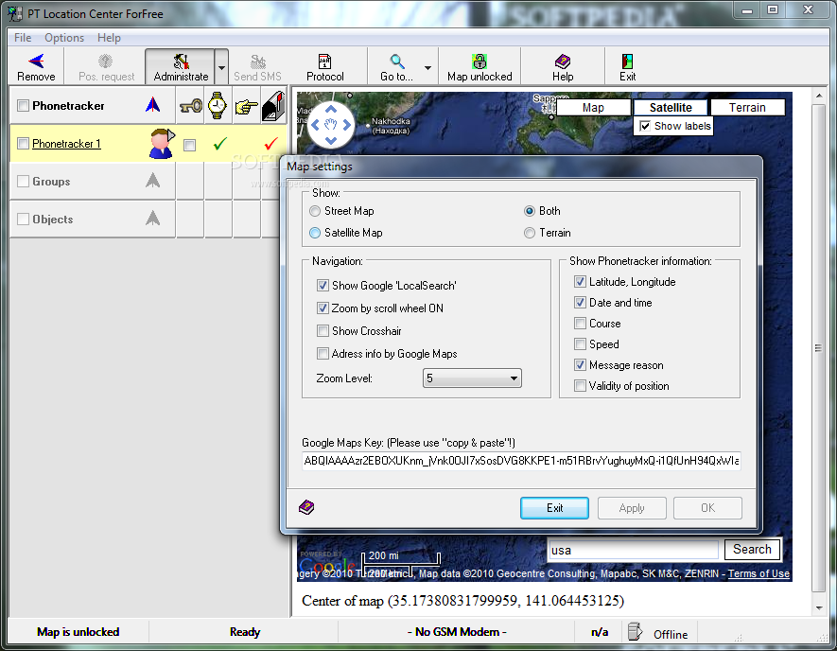Toggle the Show labels checkbox on map
The height and width of the screenshot is (651, 837).
[645, 126]
